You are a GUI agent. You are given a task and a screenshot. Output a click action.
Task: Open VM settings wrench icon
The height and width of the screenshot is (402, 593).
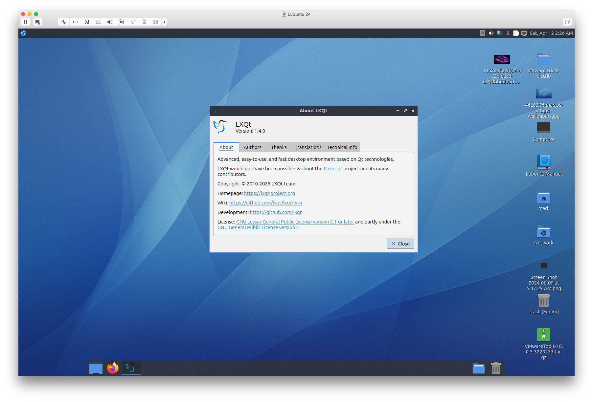[64, 22]
